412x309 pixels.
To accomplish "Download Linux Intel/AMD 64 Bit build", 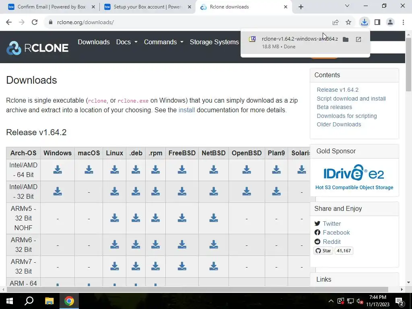I will point(115,170).
